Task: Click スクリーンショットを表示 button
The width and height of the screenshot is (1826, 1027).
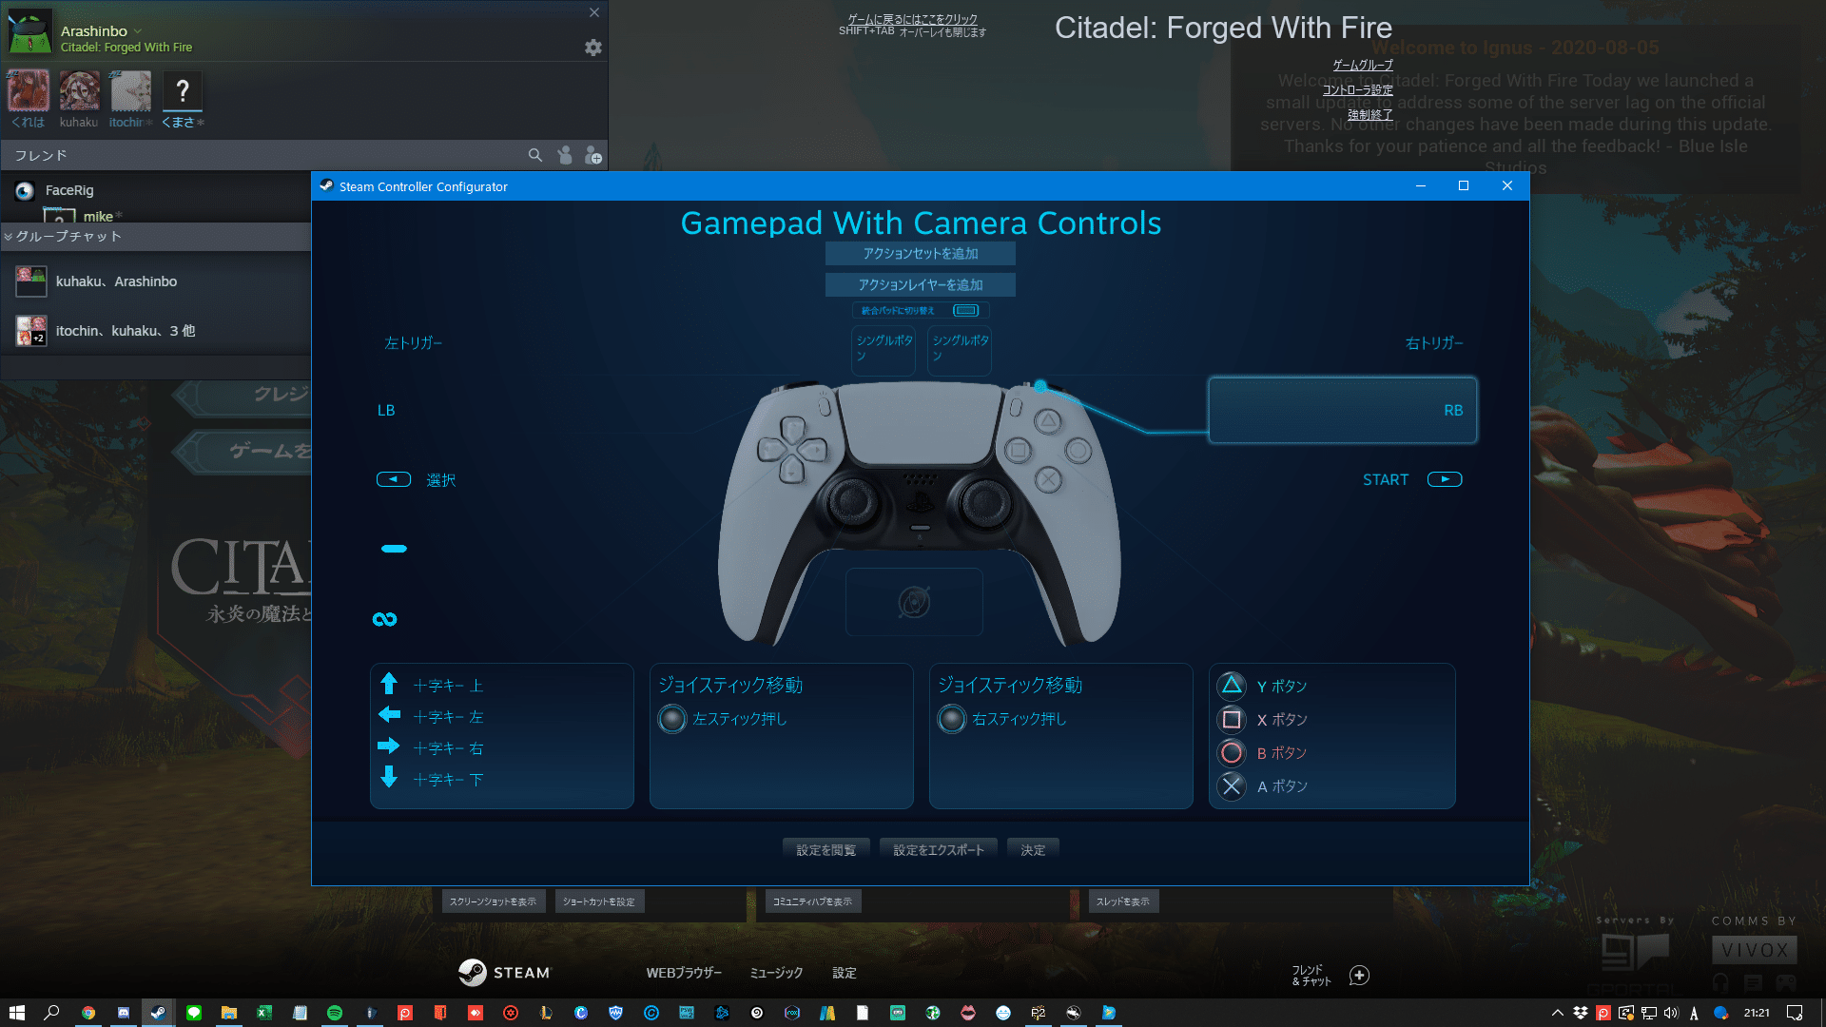Action: point(494,901)
